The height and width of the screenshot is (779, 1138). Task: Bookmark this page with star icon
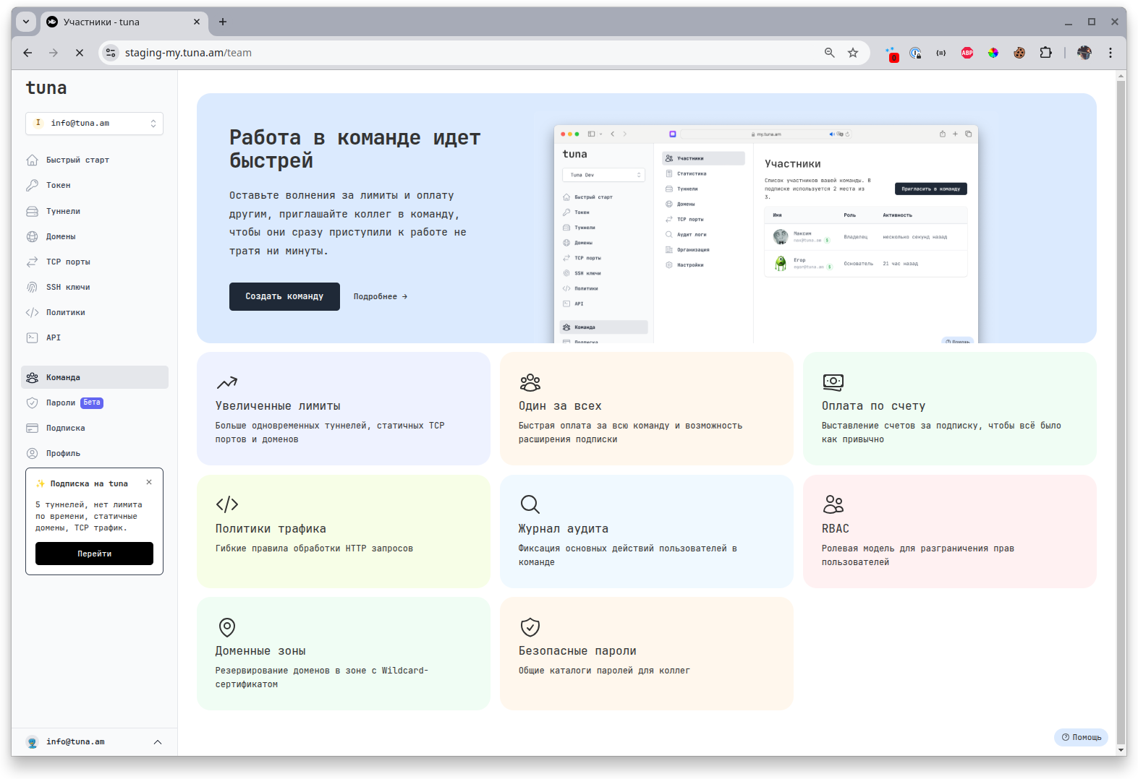pos(853,53)
